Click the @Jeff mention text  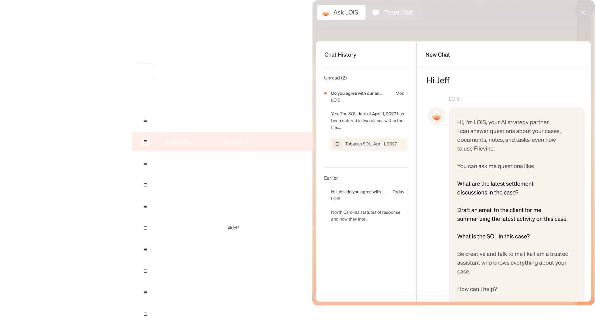click(233, 228)
